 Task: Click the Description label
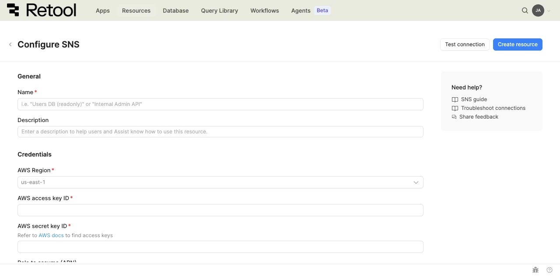(x=33, y=120)
